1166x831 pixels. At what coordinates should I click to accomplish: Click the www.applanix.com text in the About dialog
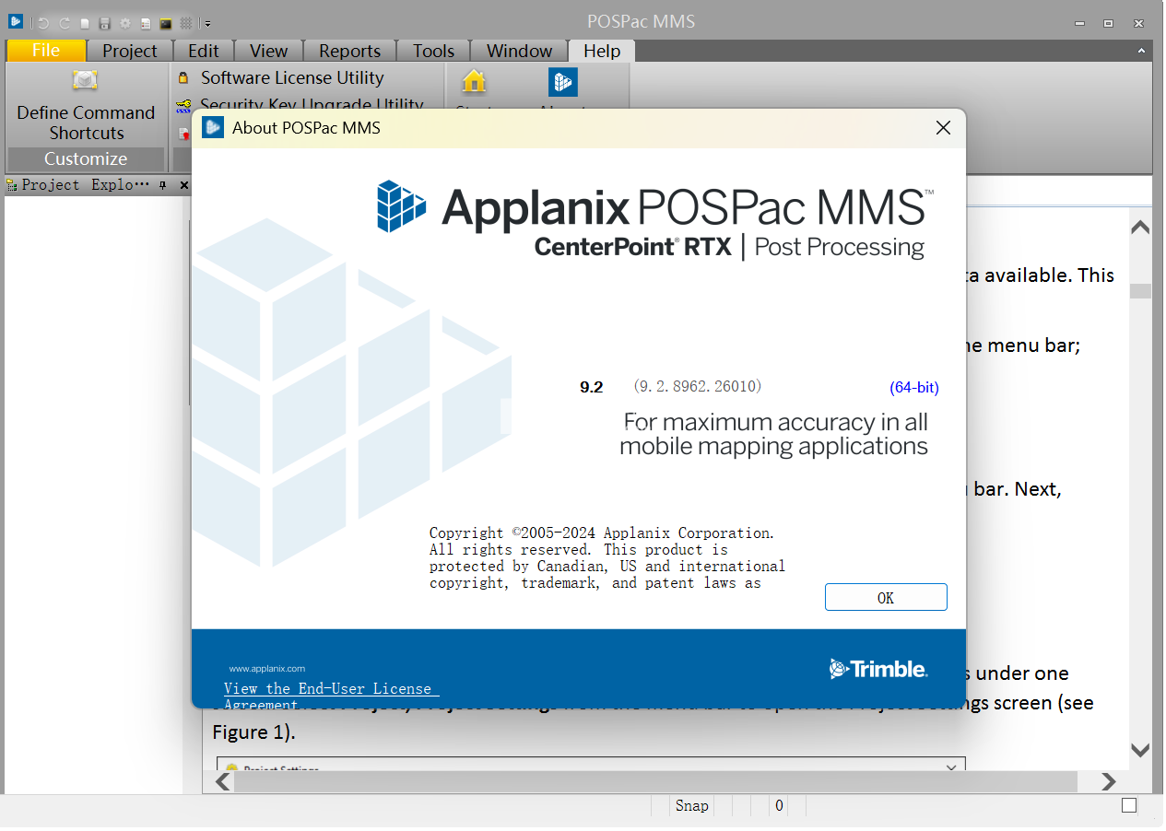(267, 669)
